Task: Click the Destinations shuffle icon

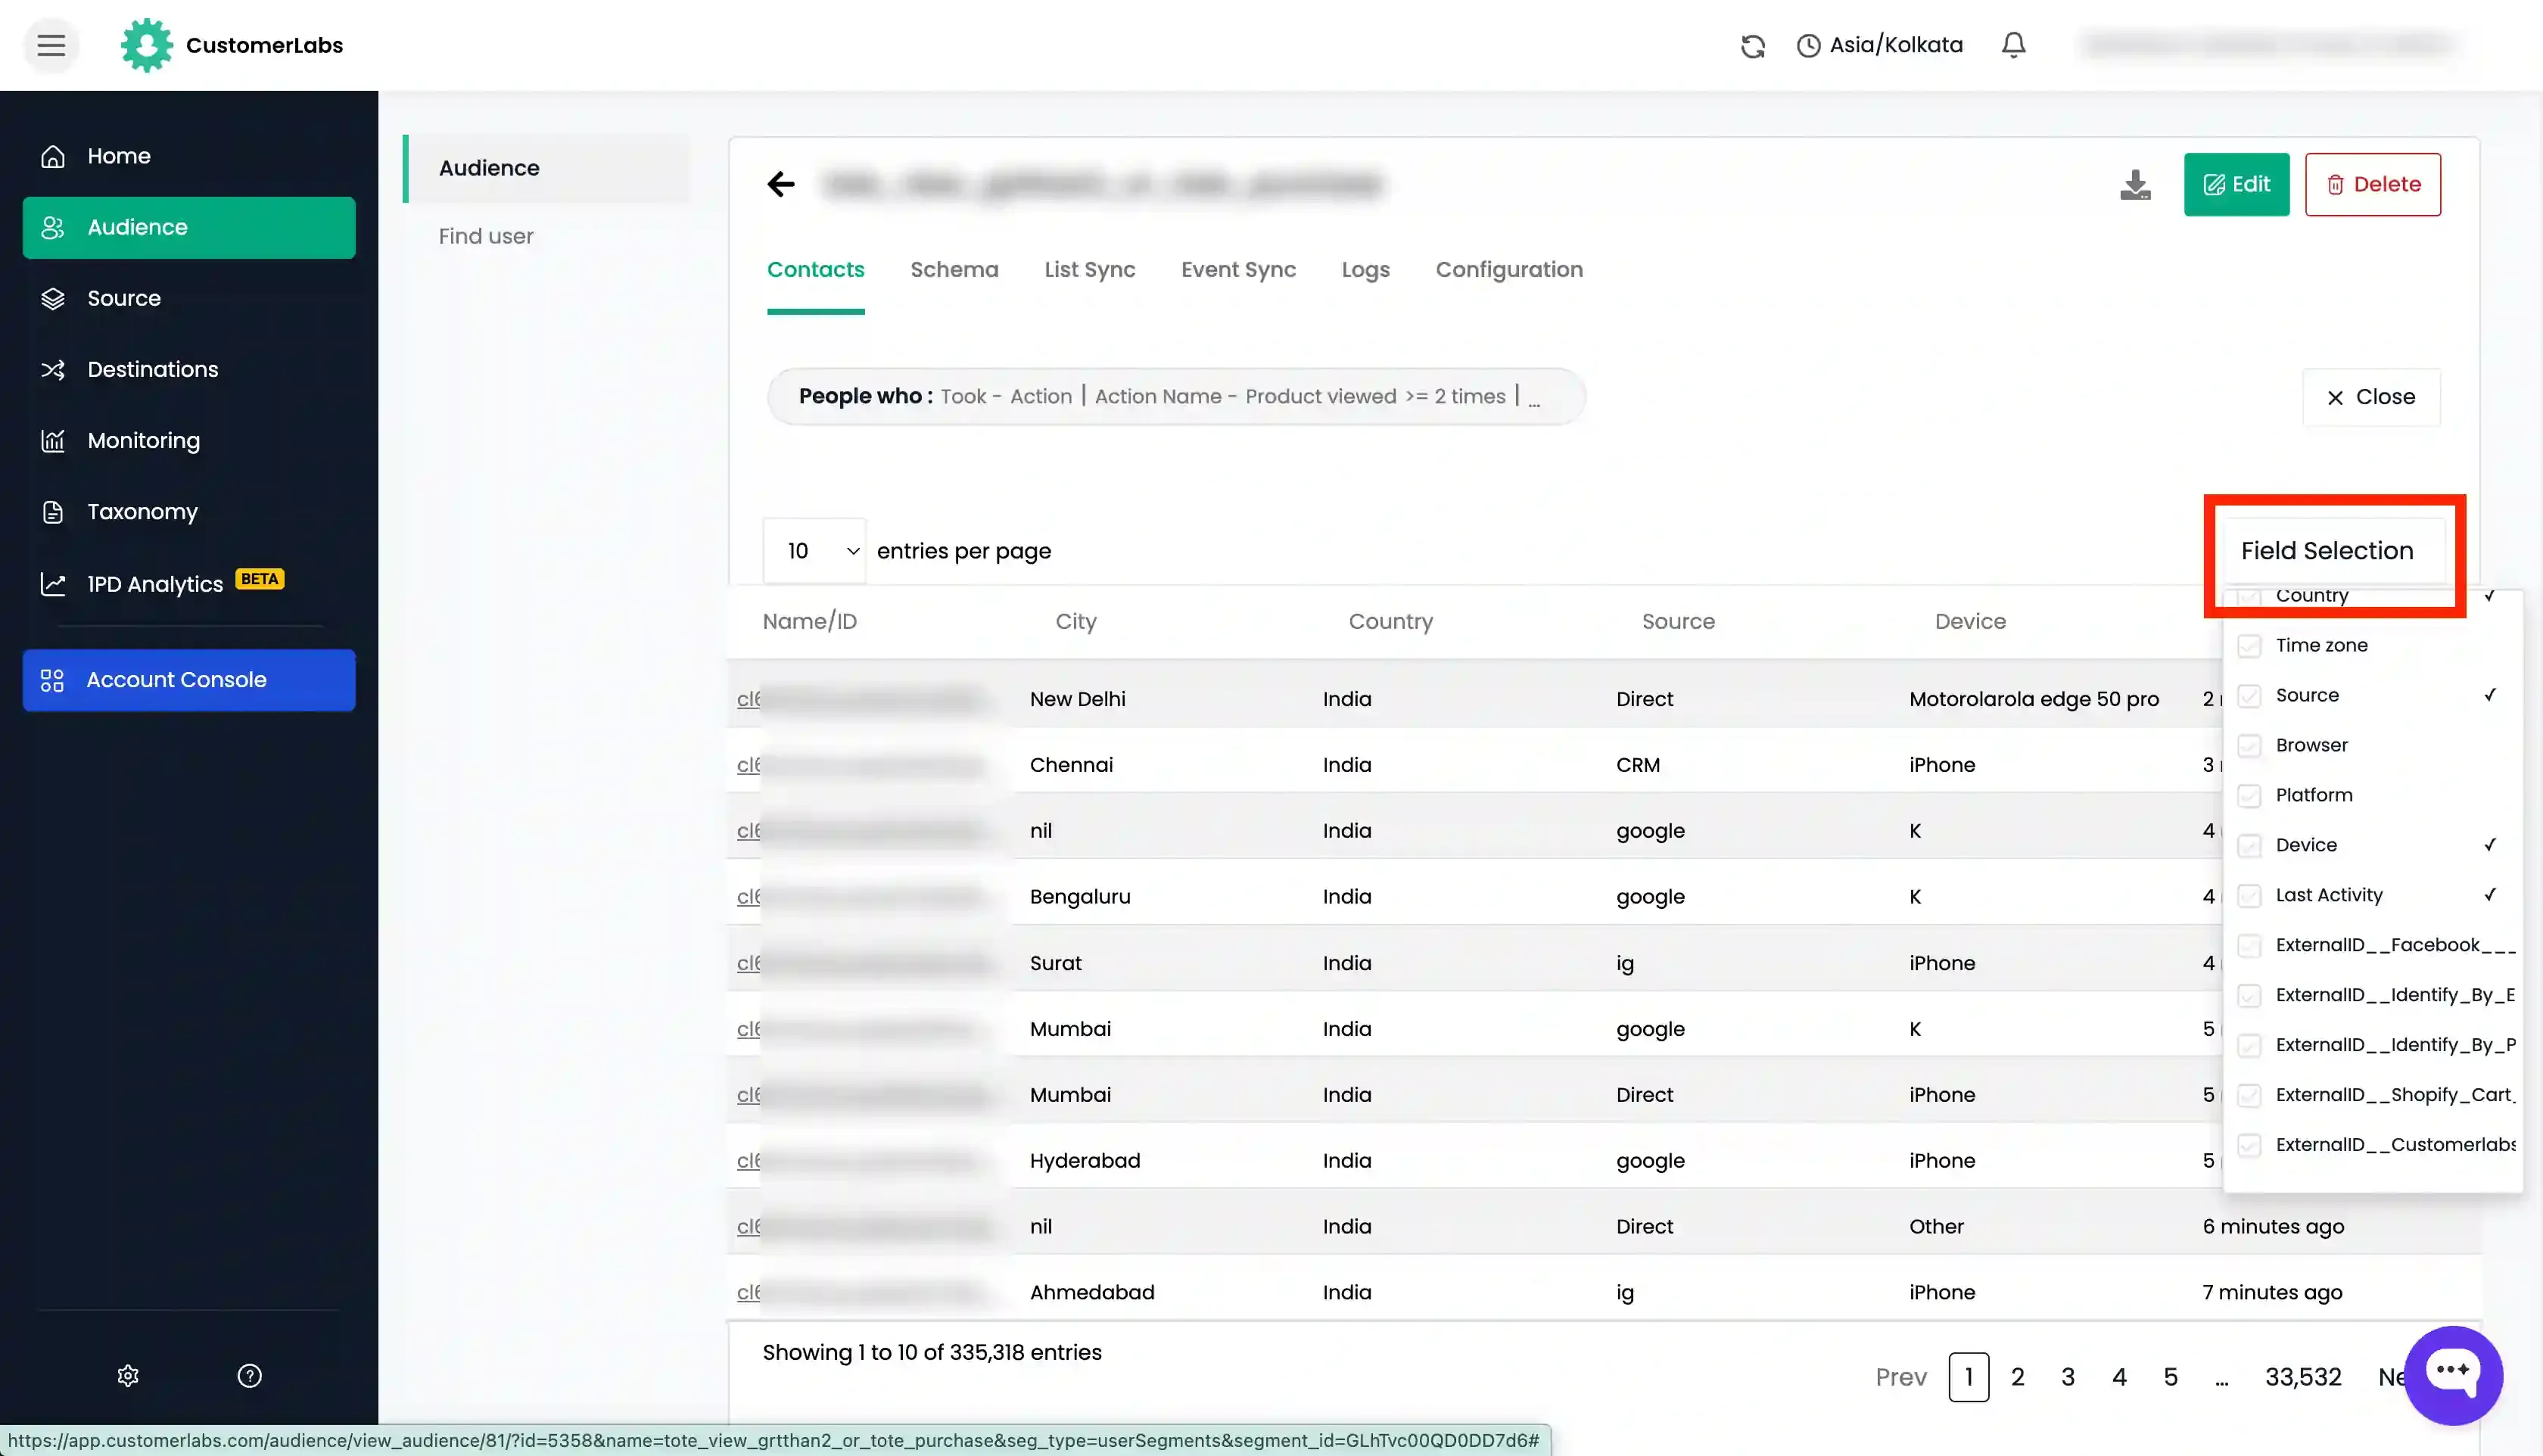Action: 53,369
